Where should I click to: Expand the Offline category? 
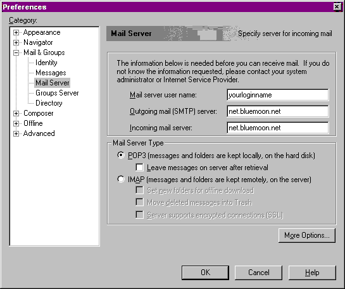pyautogui.click(x=16, y=123)
